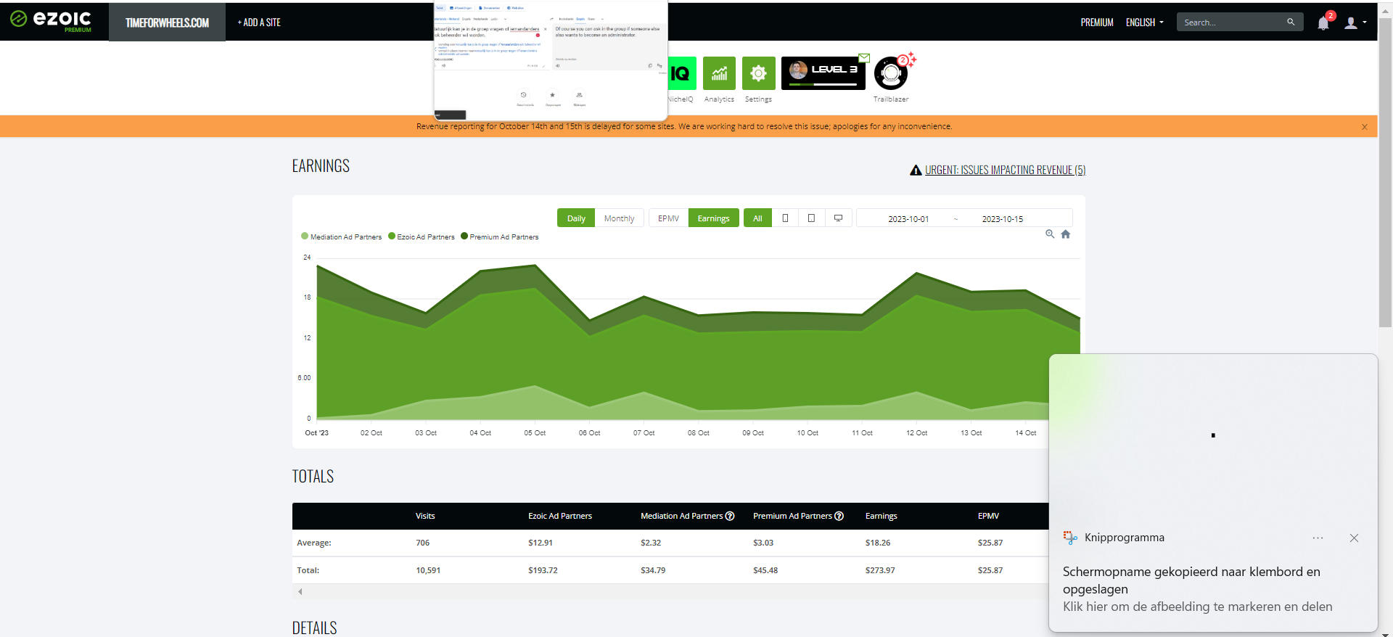Click the Text tab in translate popup
The width and height of the screenshot is (1393, 637).
440,8
